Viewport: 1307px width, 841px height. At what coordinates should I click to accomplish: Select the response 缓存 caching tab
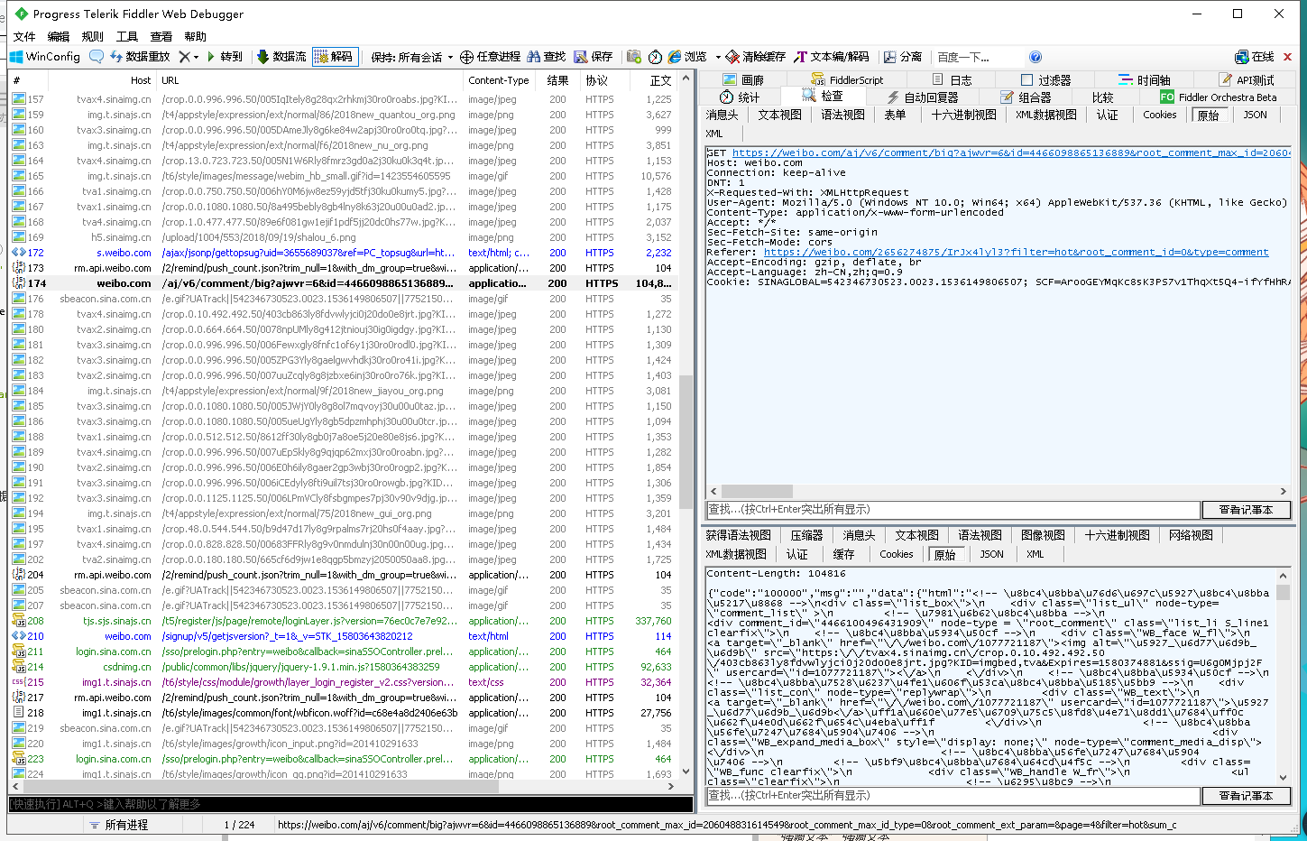843,554
